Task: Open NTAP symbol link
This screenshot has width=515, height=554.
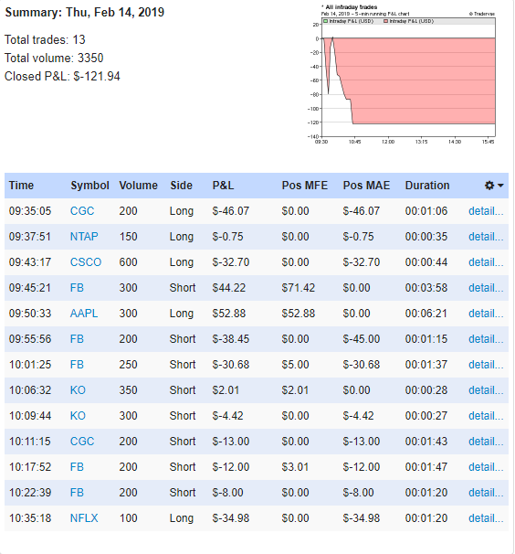Action: coord(84,237)
